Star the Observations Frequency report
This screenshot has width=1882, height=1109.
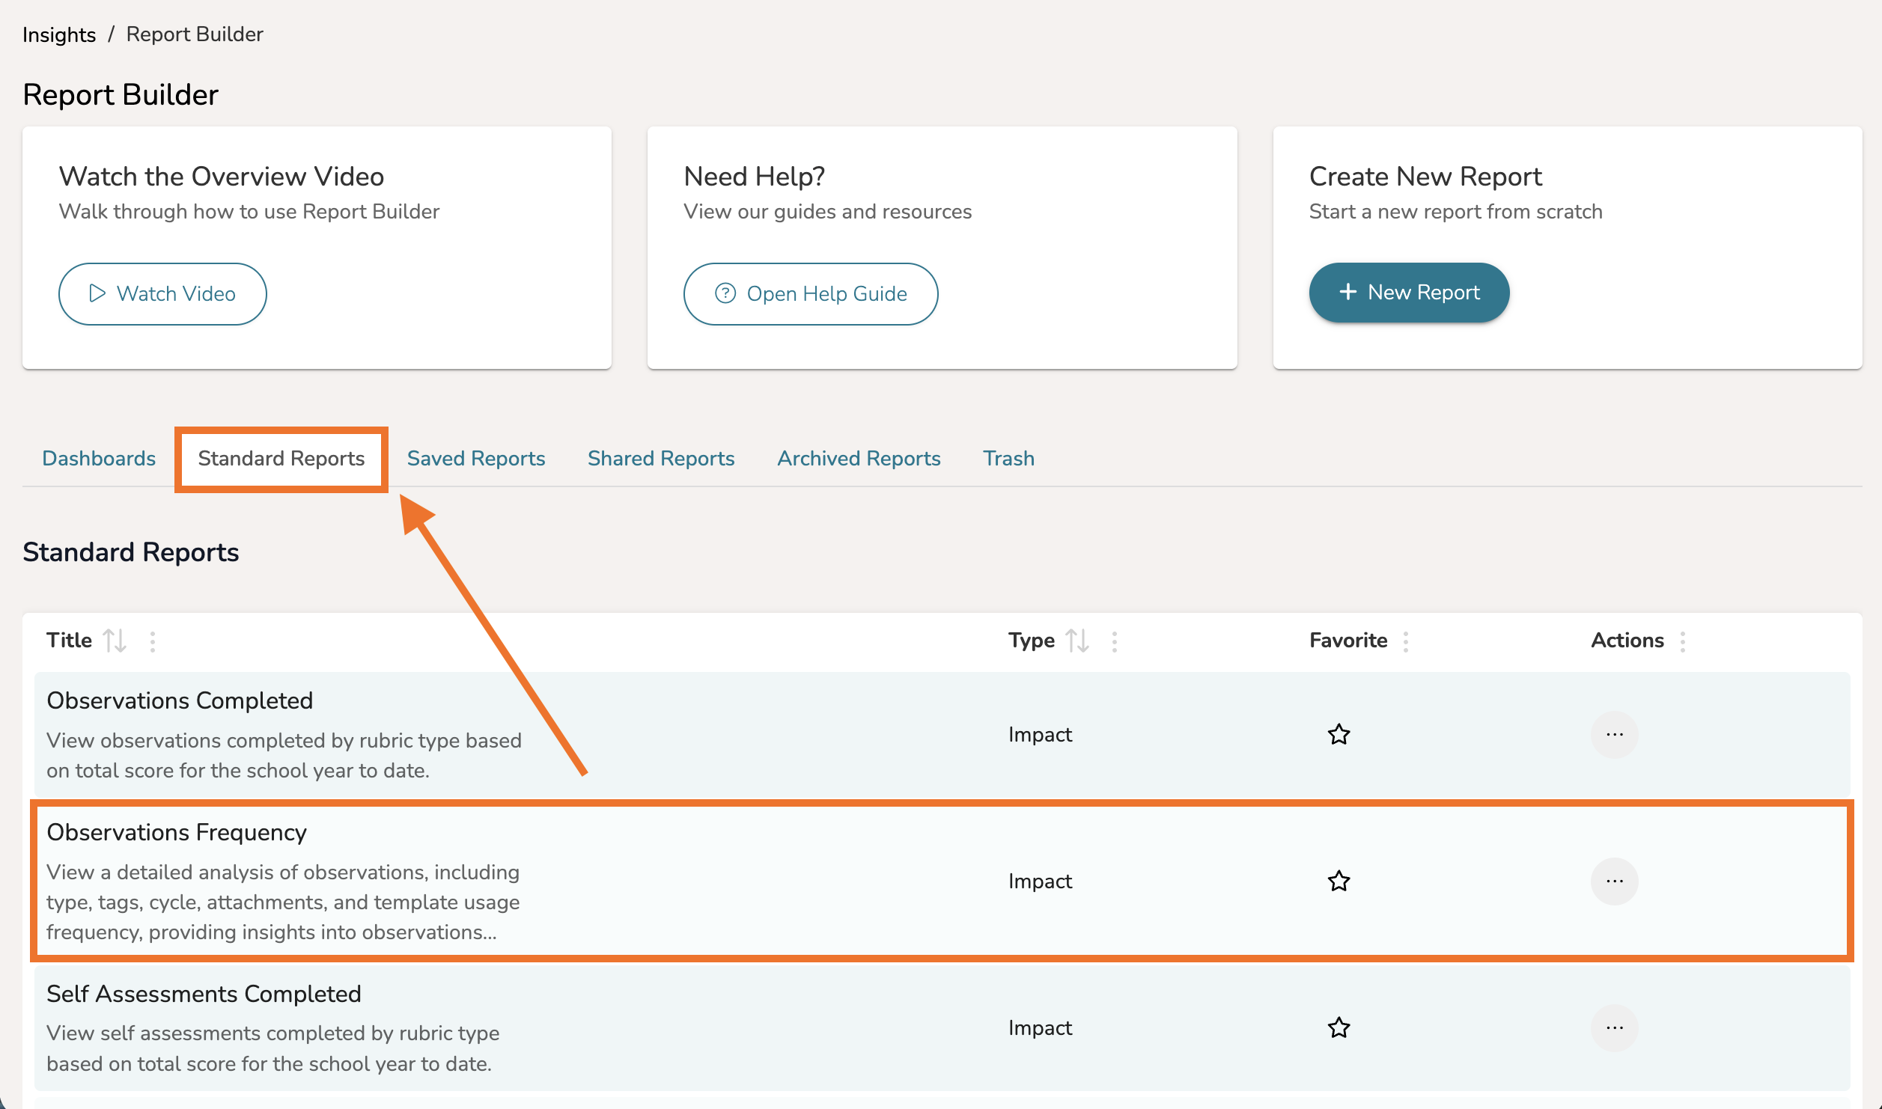[x=1339, y=881]
